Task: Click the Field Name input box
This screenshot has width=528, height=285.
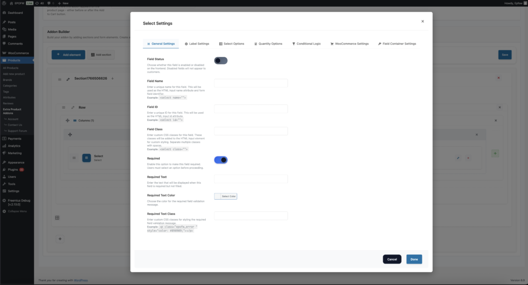Action: tap(251, 83)
